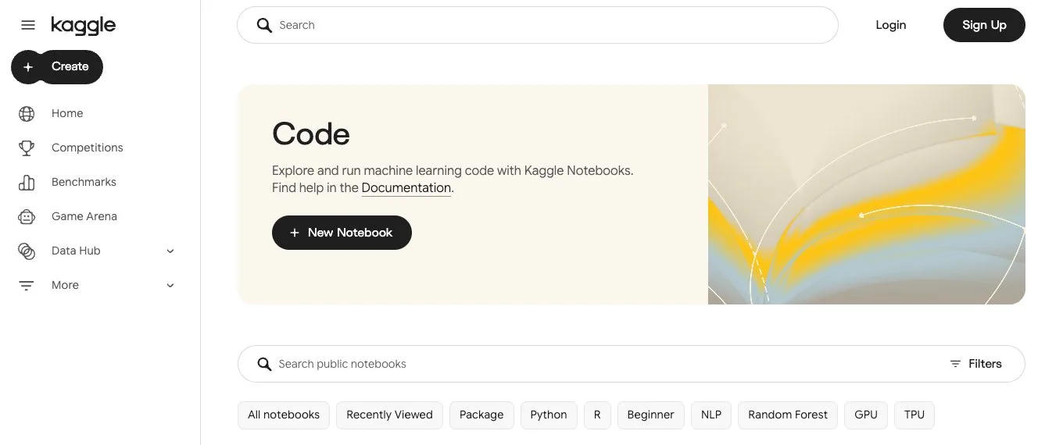1063x445 pixels.
Task: Expand the Data Hub chevron
Action: click(170, 251)
